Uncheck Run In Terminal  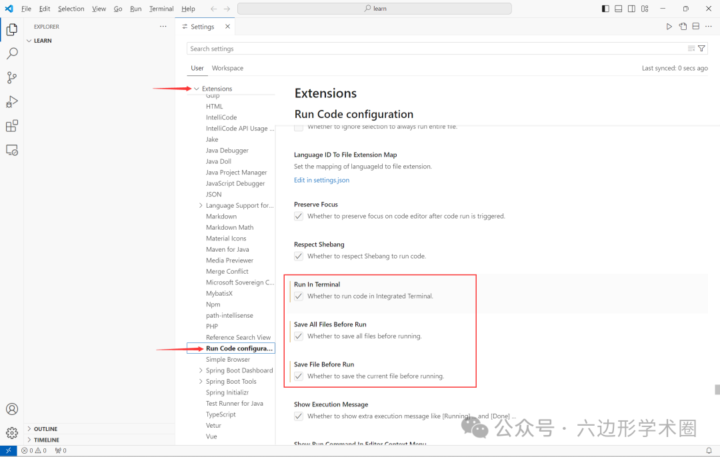click(x=298, y=296)
